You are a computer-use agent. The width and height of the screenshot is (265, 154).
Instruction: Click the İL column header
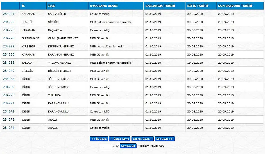(x=33, y=6)
